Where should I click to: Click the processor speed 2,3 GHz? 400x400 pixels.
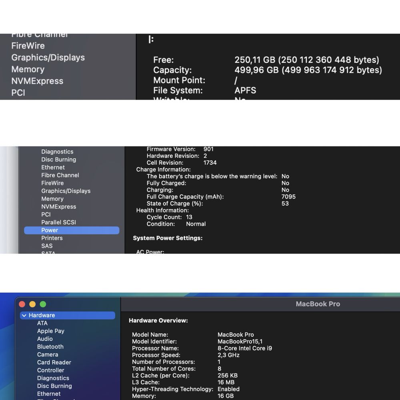(228, 355)
